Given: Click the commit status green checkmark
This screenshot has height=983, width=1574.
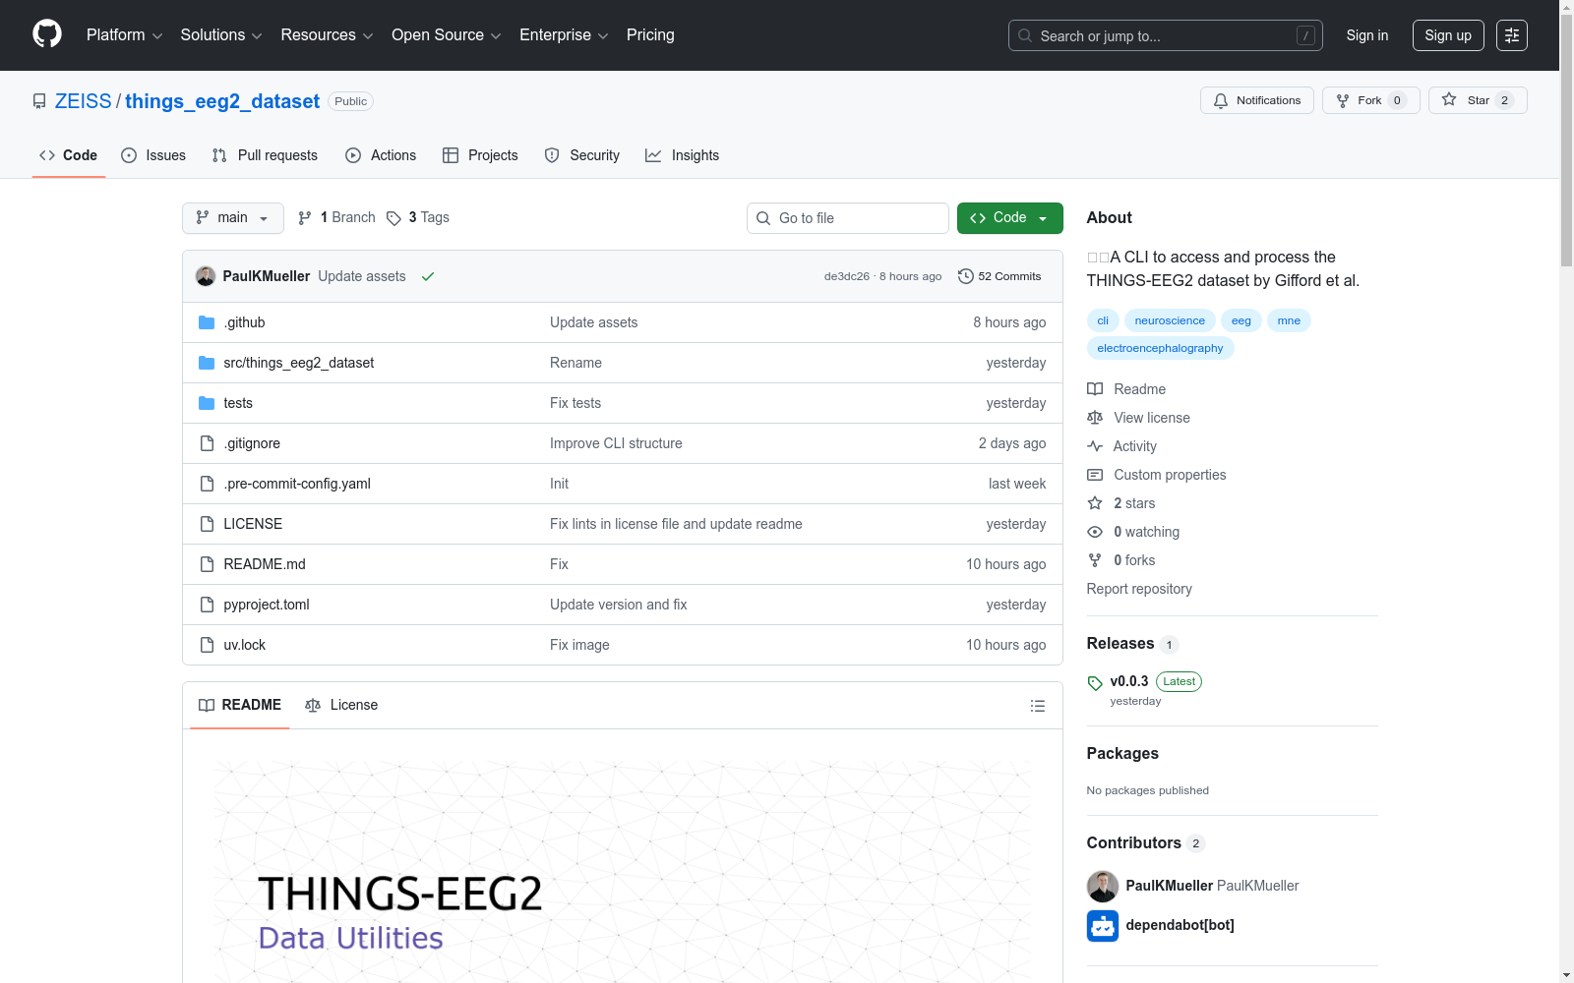Looking at the screenshot, I should point(428,276).
